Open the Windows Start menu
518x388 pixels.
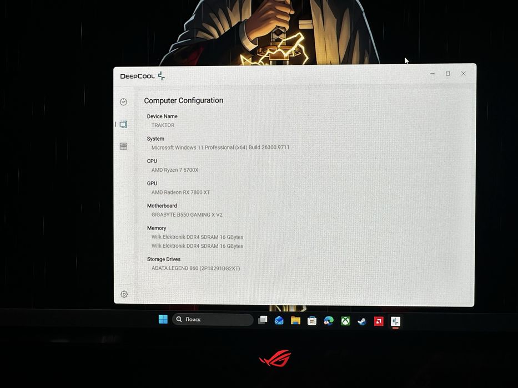163,319
